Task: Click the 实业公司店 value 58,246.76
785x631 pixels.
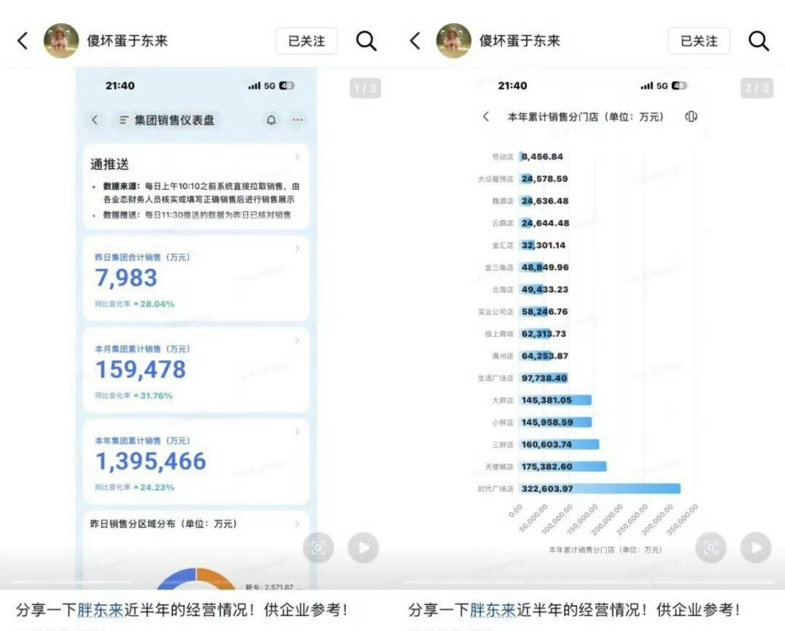Action: (545, 312)
